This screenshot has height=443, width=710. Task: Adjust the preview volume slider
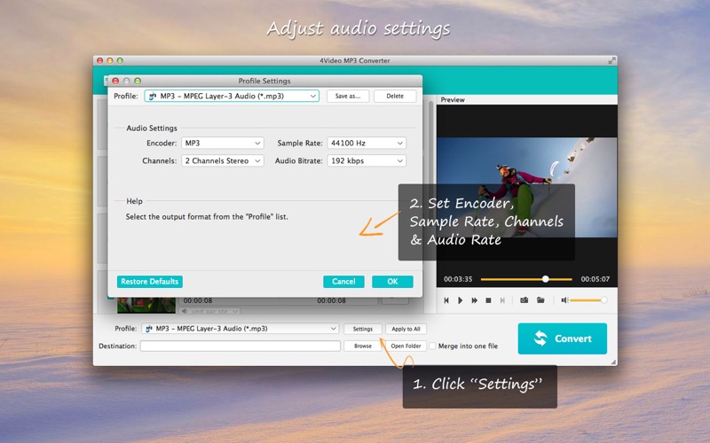tap(588, 300)
